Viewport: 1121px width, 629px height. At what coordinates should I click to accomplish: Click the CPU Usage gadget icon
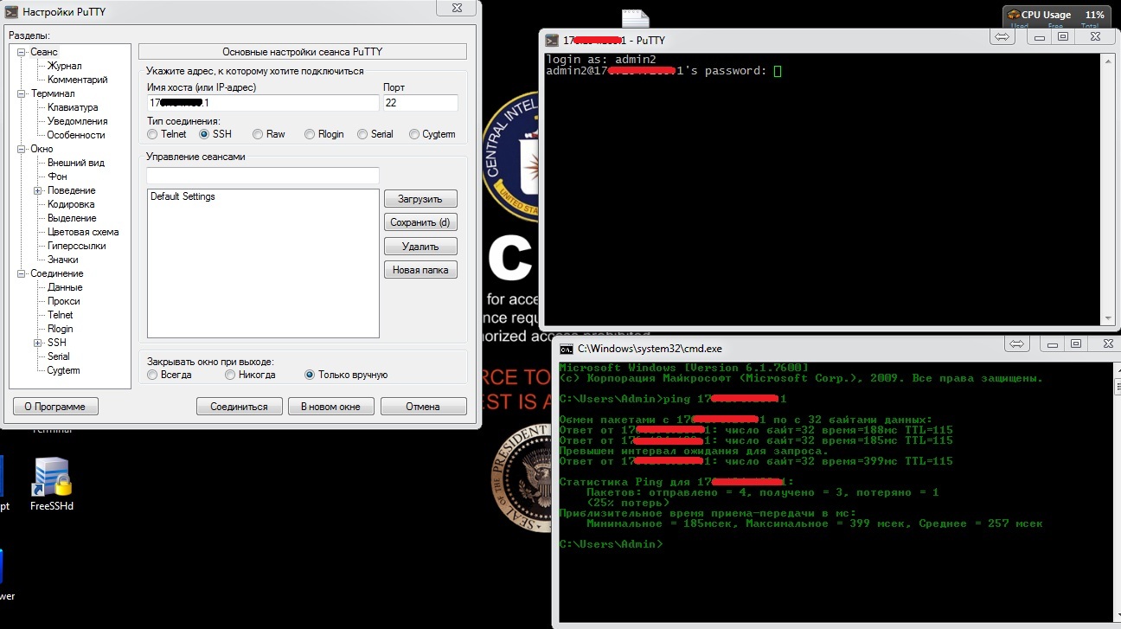(1014, 15)
